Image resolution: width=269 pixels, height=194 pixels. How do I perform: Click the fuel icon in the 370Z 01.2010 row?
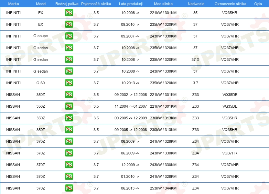pyautogui.click(x=69, y=176)
